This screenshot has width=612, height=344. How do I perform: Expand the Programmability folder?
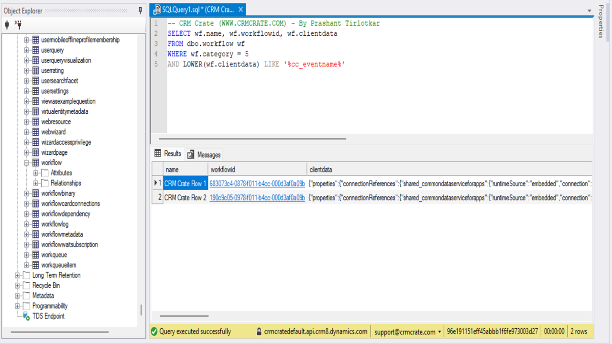point(17,306)
